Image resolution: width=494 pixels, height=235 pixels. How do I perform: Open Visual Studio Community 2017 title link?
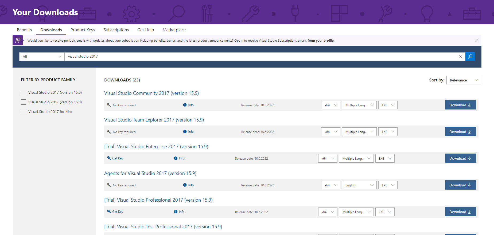pos(151,93)
